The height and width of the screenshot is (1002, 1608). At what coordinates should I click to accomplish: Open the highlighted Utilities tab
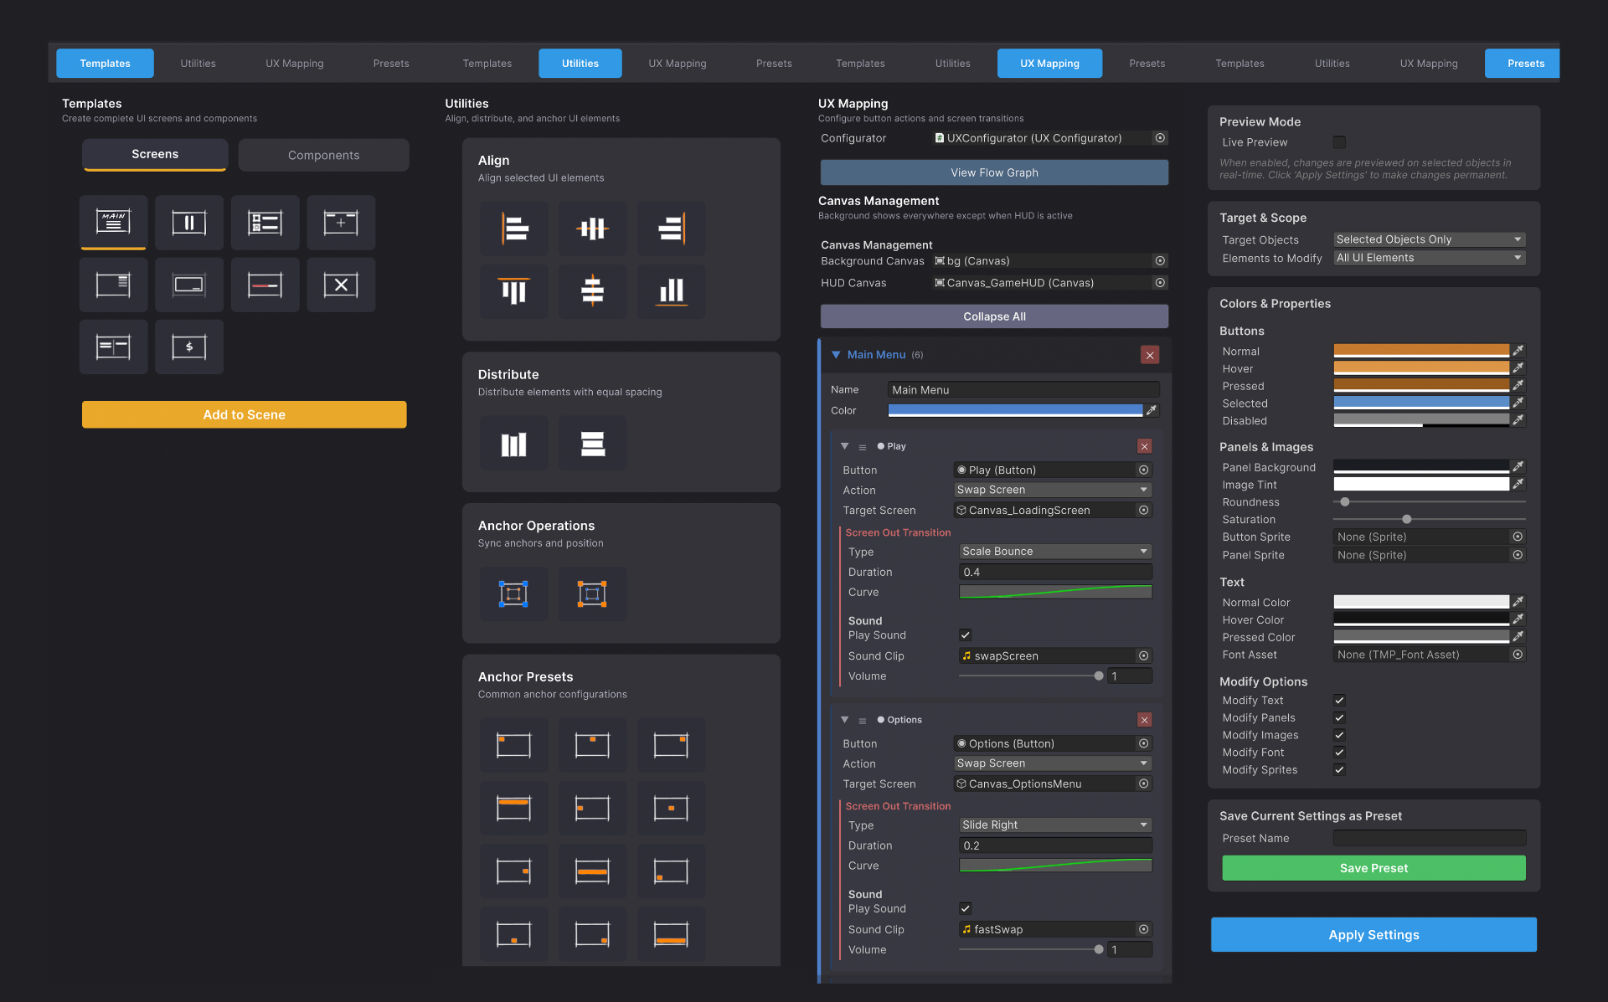pos(580,64)
